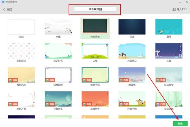
Task: Choose the purple 实验 experiment template
Action: 169,51
